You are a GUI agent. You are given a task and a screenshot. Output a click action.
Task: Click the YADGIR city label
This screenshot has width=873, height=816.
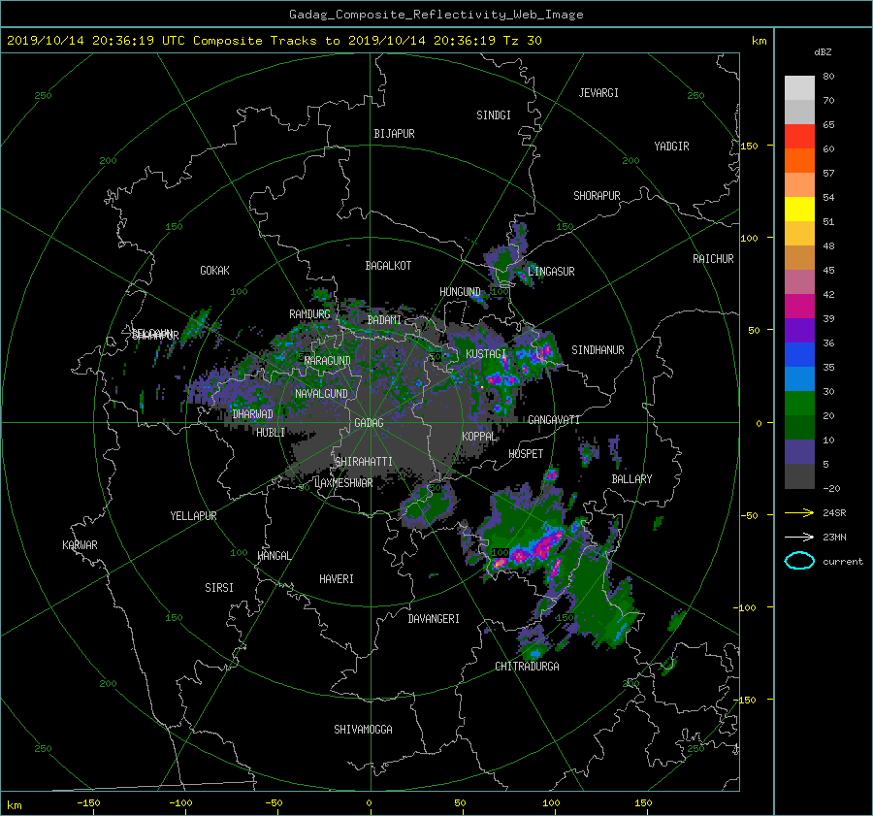point(671,147)
